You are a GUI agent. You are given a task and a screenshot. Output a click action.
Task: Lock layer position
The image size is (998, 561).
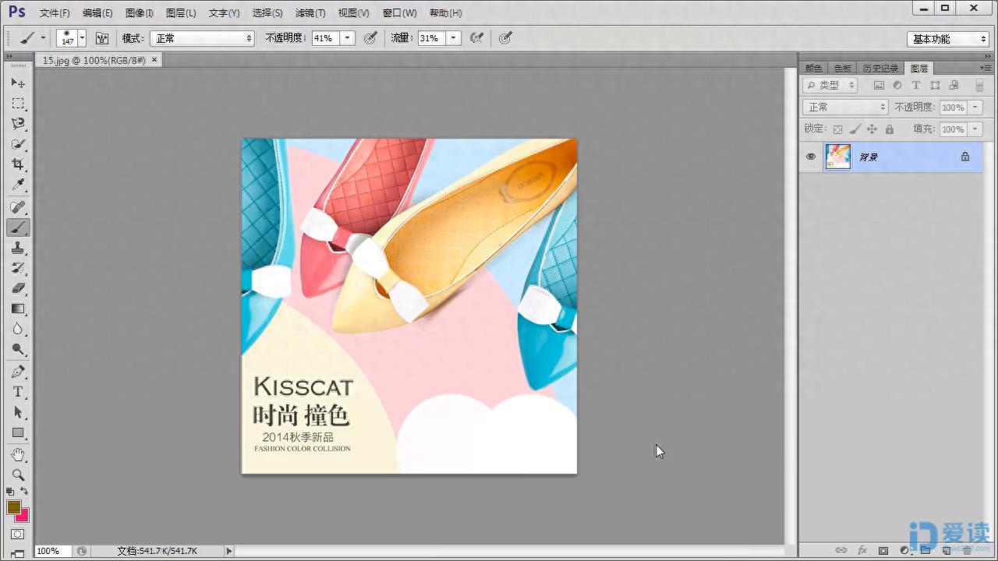point(872,129)
